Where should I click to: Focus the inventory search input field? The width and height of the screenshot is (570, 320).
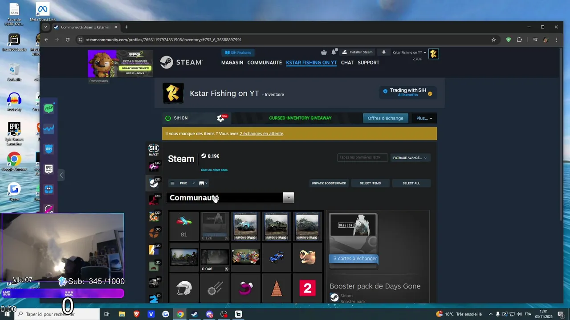[x=362, y=157]
